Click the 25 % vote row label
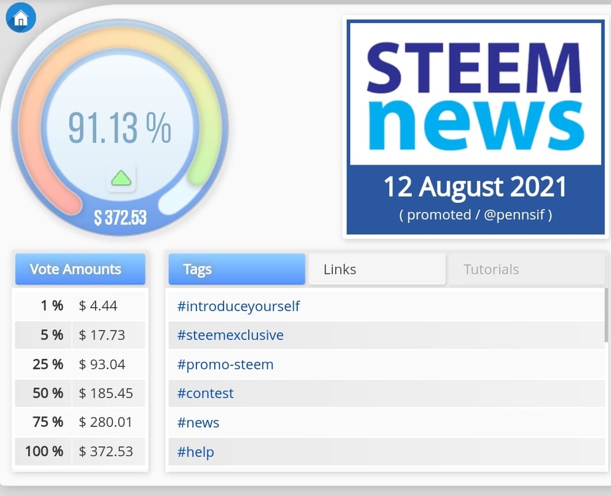This screenshot has width=611, height=496. (48, 364)
